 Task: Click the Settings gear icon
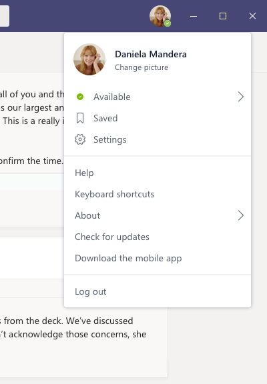coord(80,139)
